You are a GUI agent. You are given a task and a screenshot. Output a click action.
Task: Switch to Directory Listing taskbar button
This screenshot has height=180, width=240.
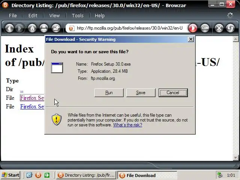[x=86, y=175]
